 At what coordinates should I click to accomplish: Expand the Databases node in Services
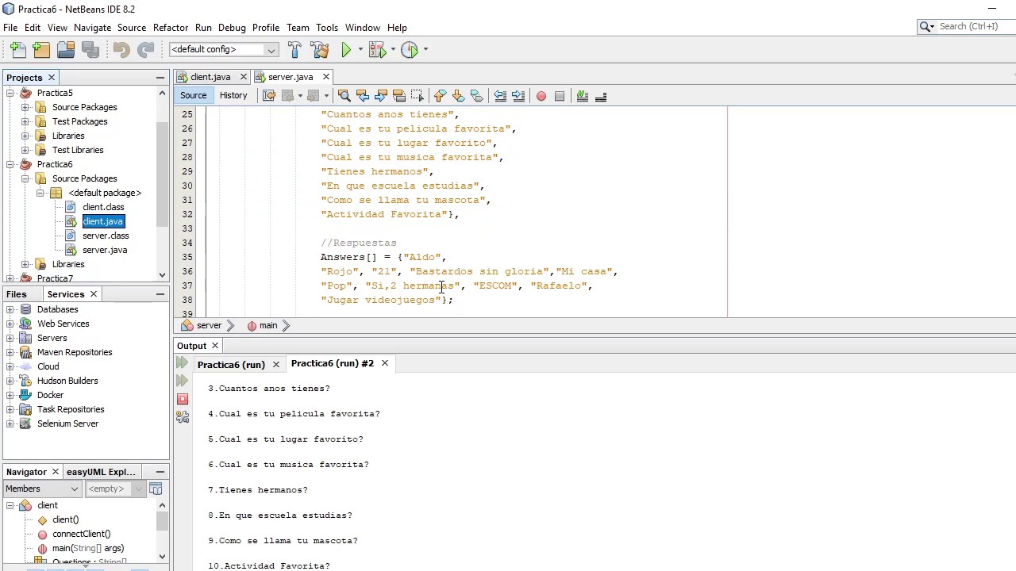(x=10, y=309)
